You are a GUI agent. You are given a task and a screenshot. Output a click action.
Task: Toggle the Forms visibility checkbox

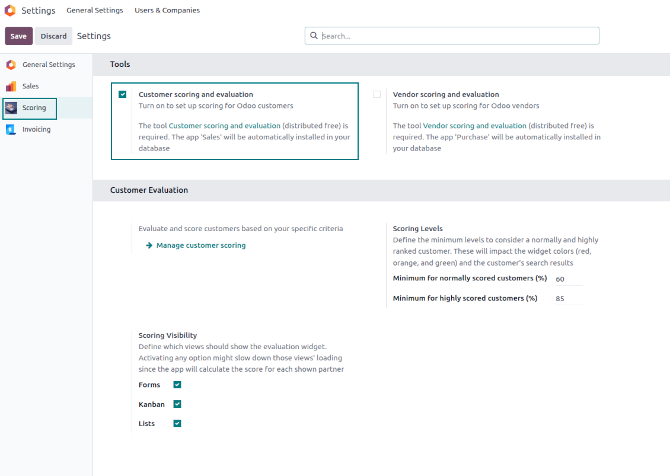pos(177,385)
